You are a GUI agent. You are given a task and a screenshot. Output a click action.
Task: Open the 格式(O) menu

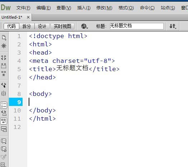click(126, 8)
